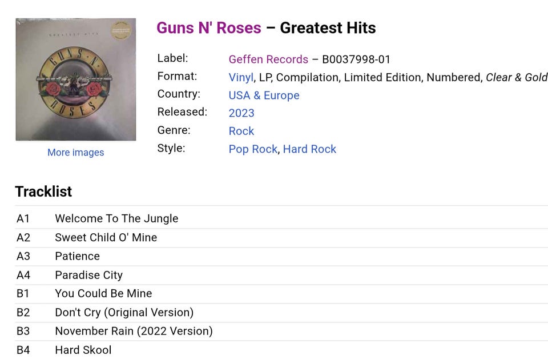Click the 2023 release year link
Screen dimensions: 548x363
(241, 113)
